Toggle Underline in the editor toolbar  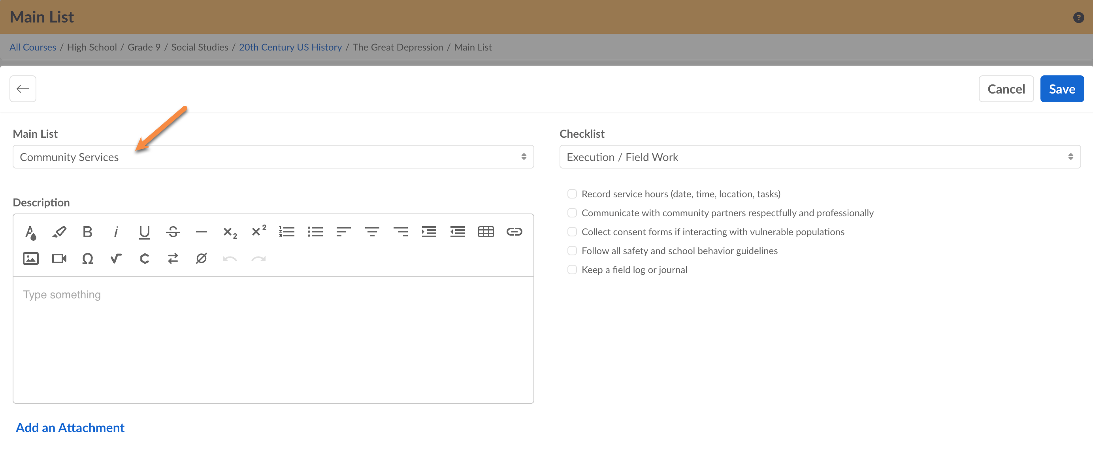144,232
